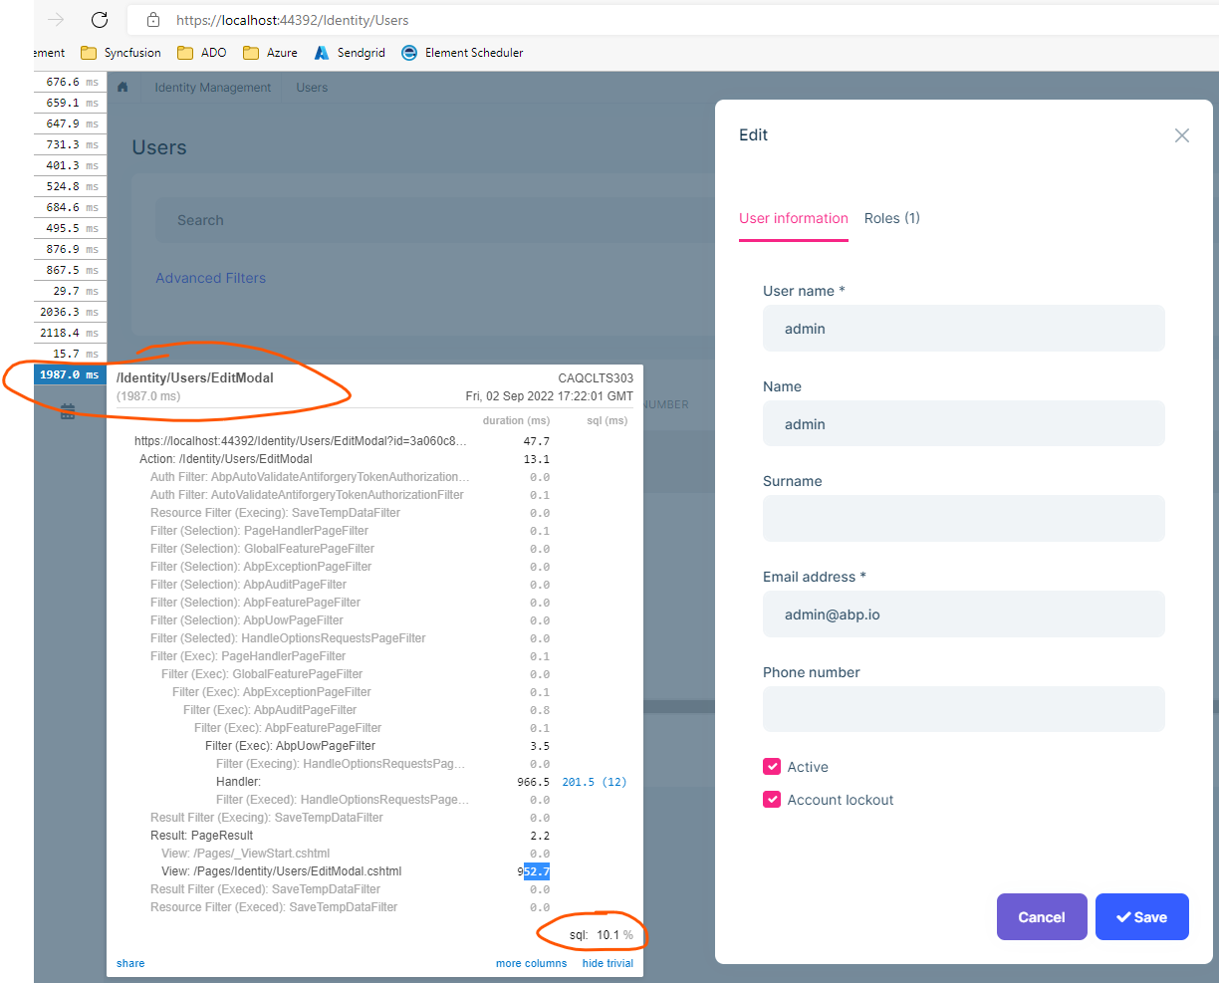
Task: Click the 'hide trivial' profiler link
Action: tap(608, 963)
